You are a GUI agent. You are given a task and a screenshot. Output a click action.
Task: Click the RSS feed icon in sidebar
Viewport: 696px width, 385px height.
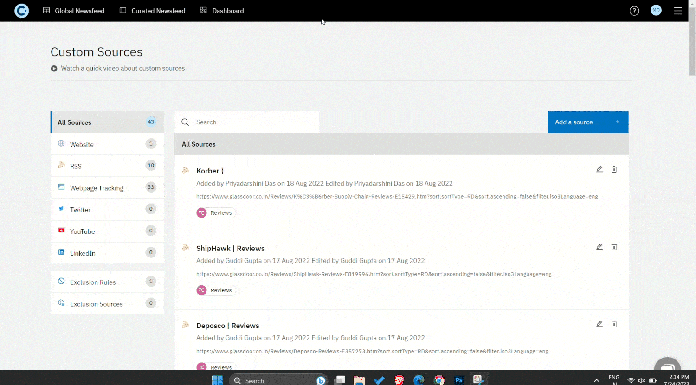[61, 165]
